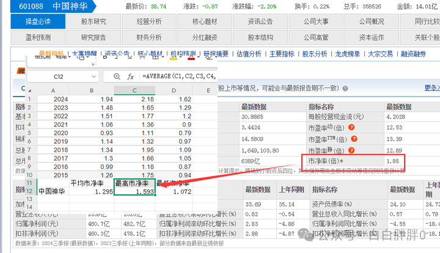Click the cell with value 2.18
The height and width of the screenshot is (253, 440).
[x=134, y=99]
